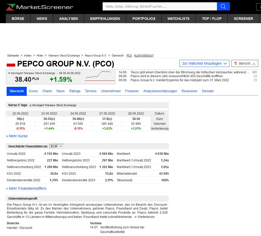Click the PDF icon on Bericht button
Viewport: 261px width, 236px height.
tap(236, 63)
